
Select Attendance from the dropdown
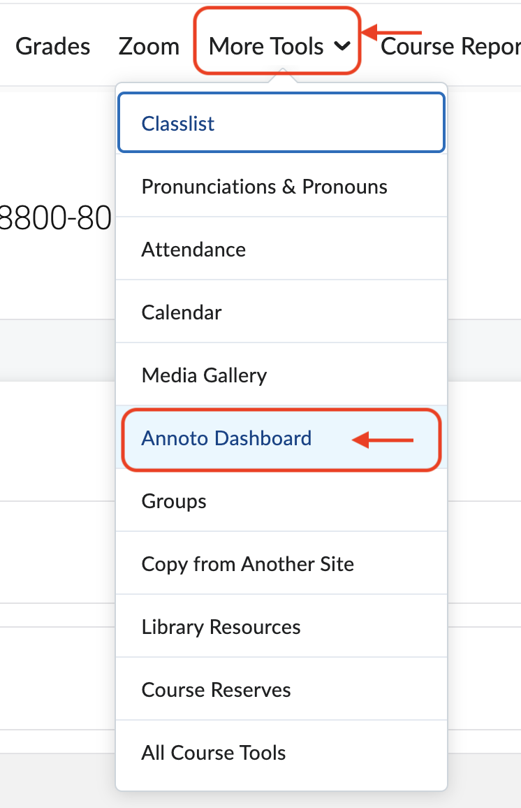[193, 249]
